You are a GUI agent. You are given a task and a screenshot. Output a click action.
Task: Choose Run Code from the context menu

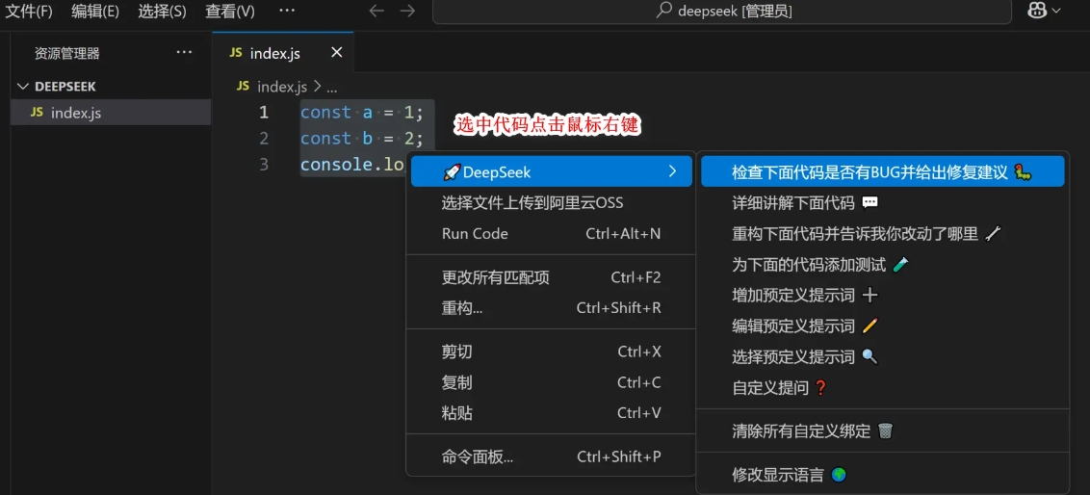click(551, 234)
